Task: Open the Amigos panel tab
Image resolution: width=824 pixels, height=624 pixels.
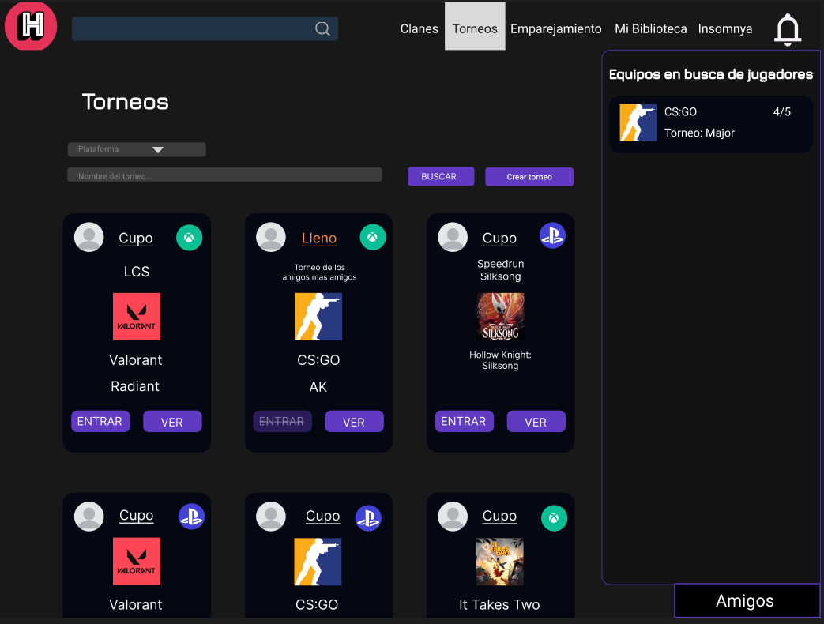Action: 747,600
